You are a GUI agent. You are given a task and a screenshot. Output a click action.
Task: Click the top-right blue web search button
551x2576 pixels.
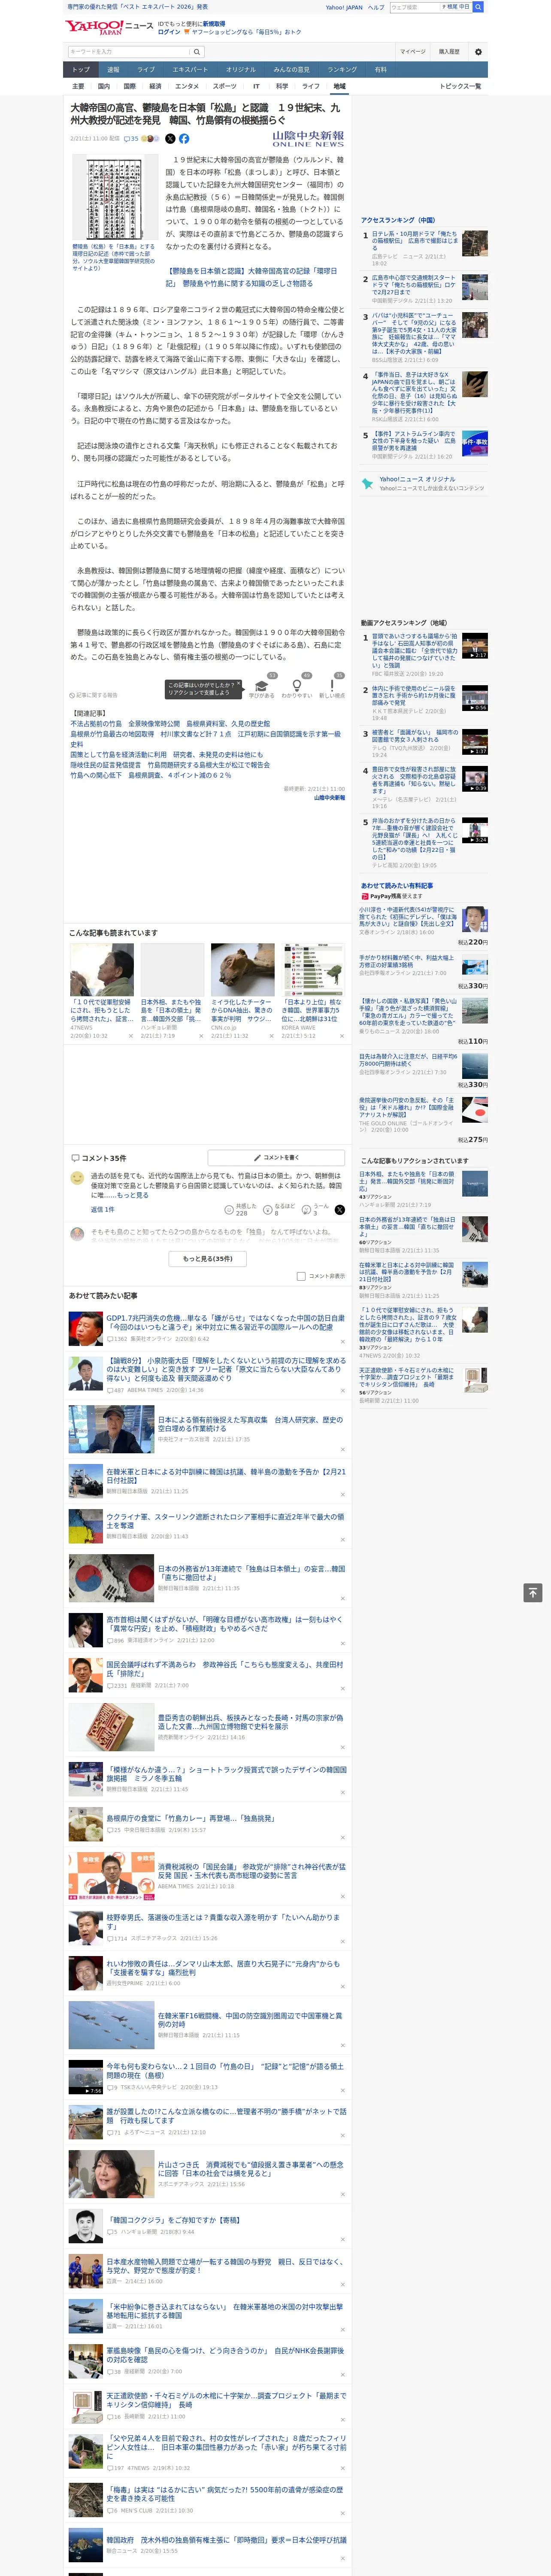click(x=478, y=7)
